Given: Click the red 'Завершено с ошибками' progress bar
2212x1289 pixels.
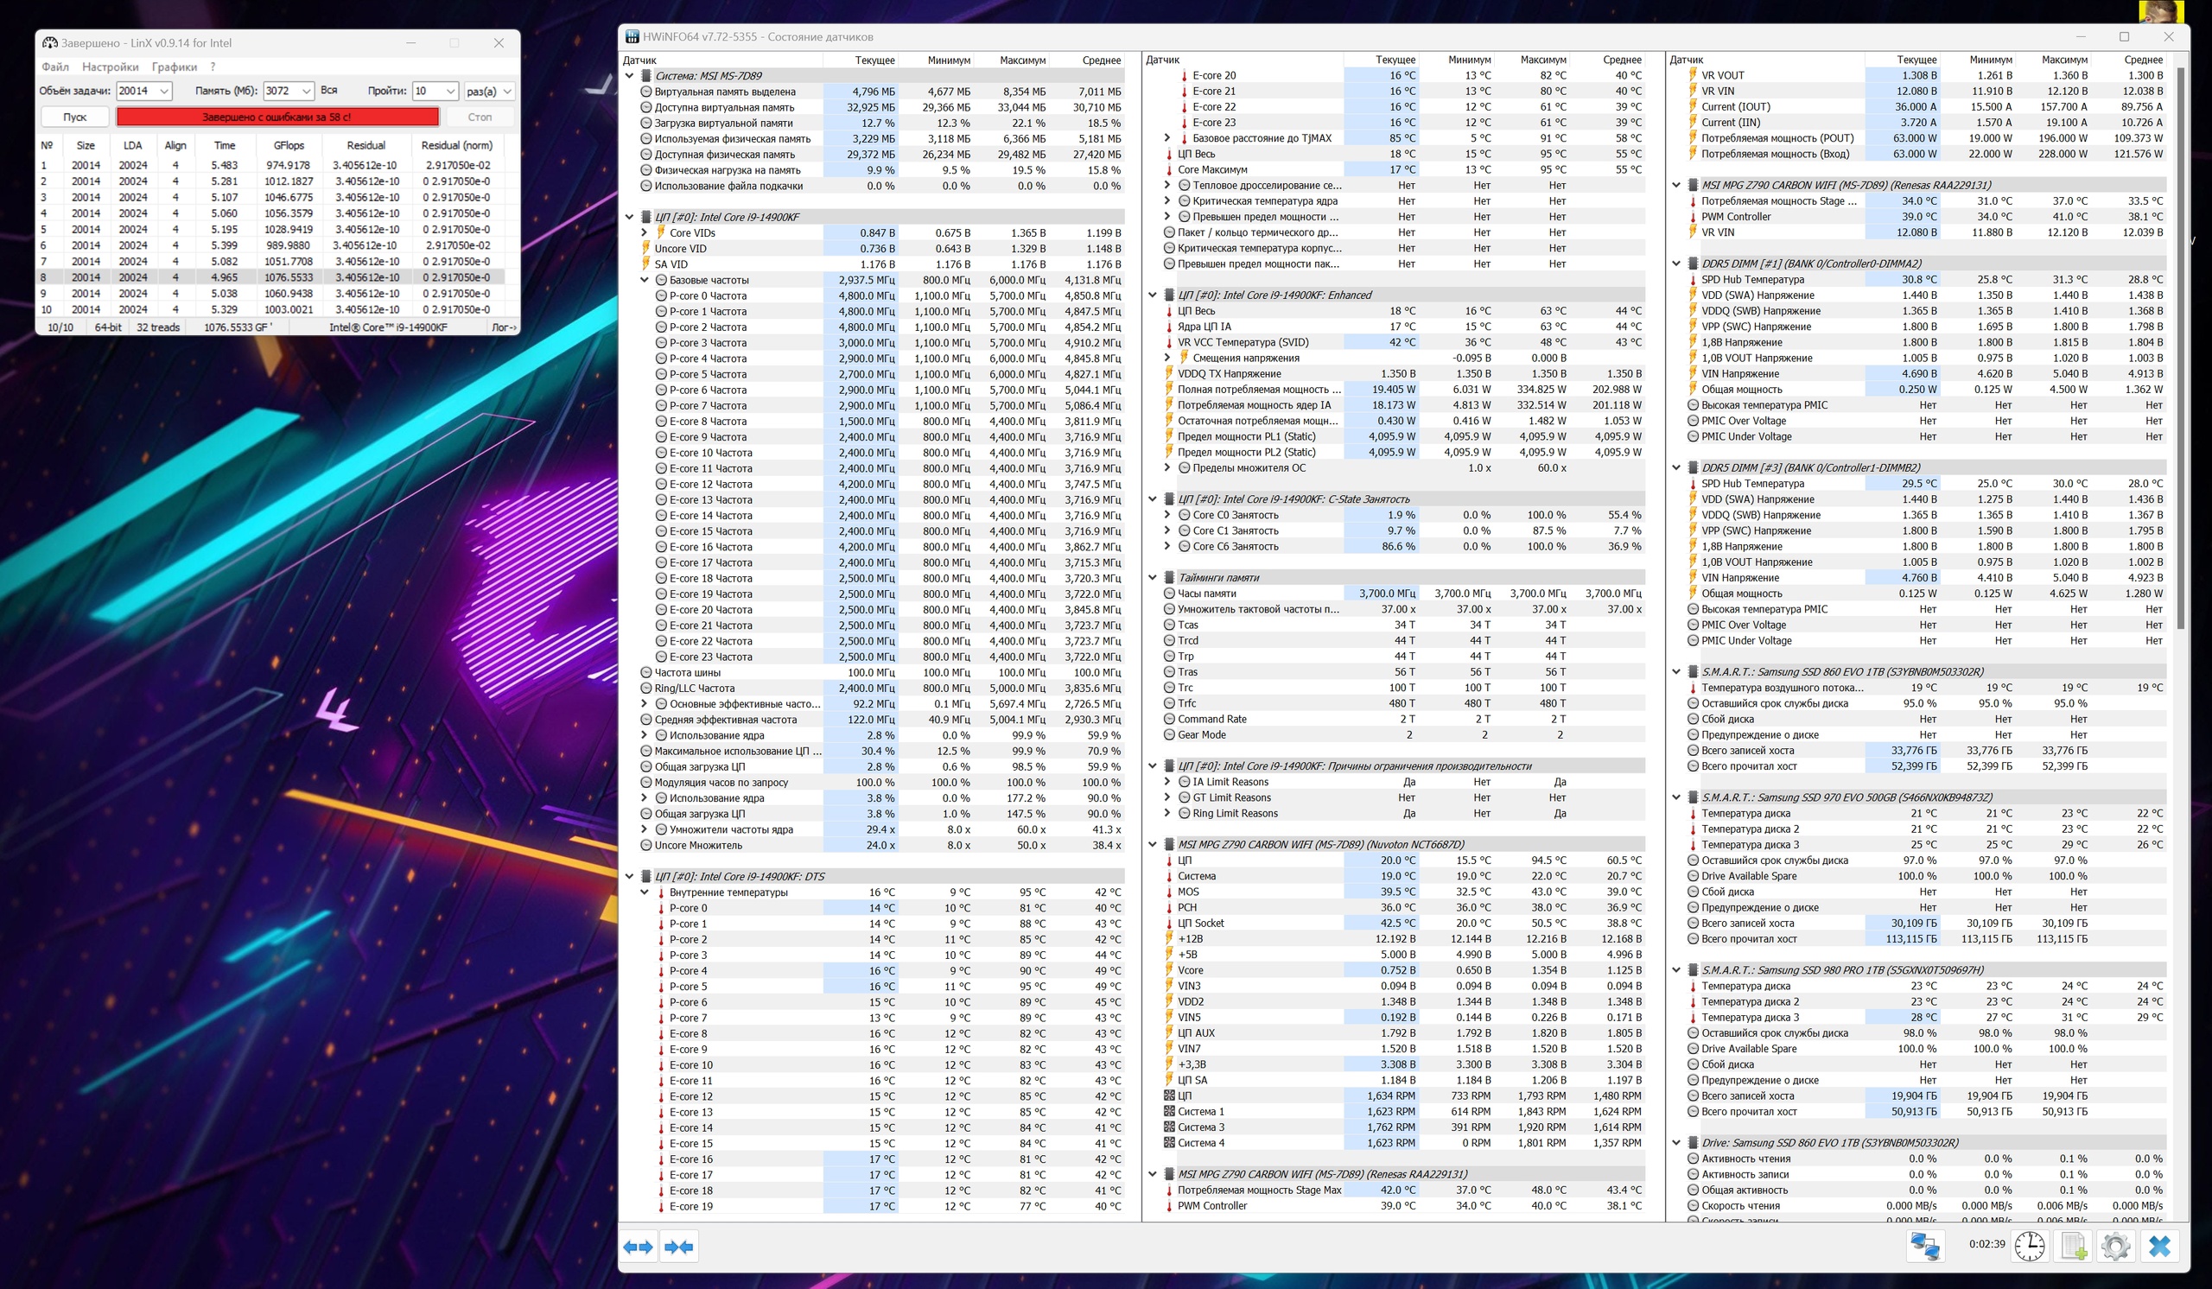Looking at the screenshot, I should click(x=277, y=117).
